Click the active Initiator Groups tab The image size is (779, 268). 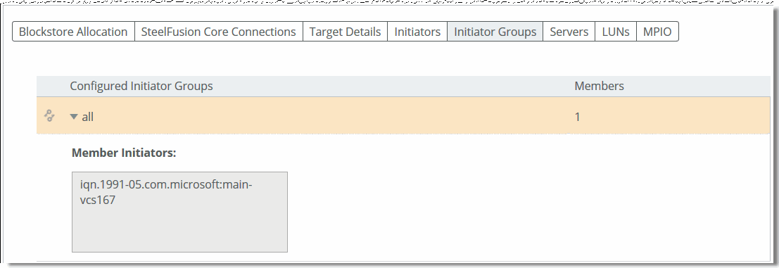coord(495,32)
